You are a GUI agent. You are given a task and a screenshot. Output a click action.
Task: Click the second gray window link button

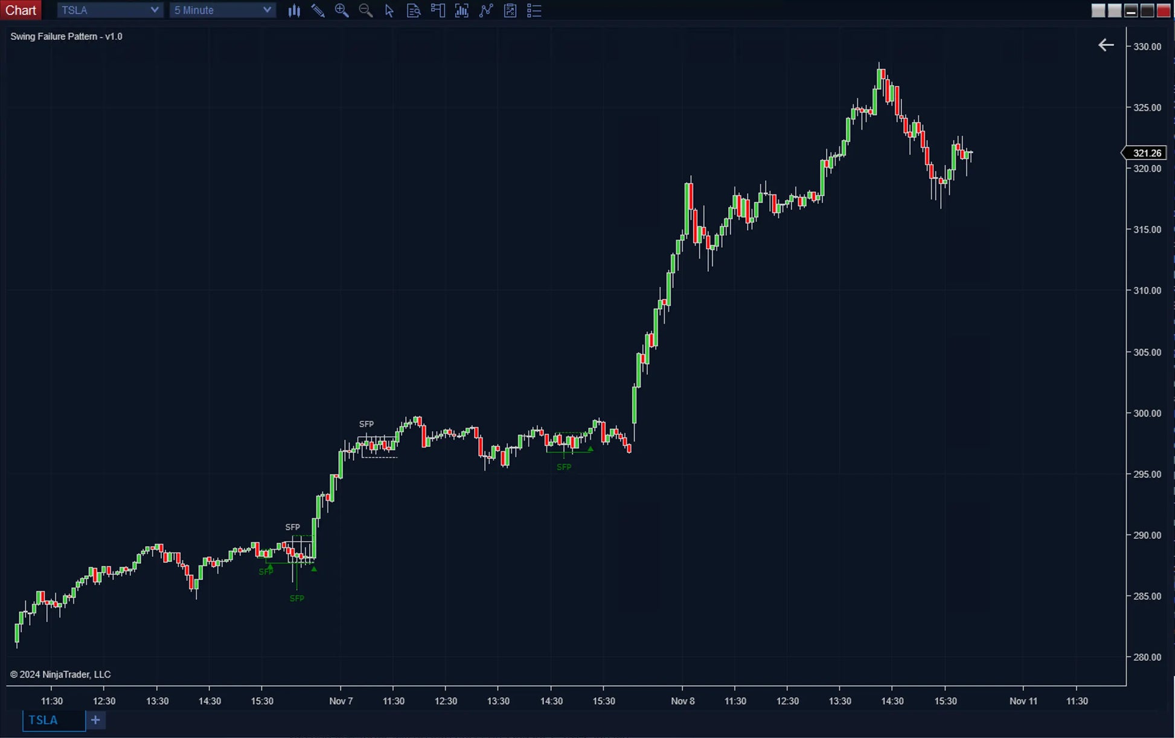(x=1115, y=10)
